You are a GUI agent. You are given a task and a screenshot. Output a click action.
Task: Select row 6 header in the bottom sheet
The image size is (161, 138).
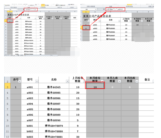[x=7, y=102]
